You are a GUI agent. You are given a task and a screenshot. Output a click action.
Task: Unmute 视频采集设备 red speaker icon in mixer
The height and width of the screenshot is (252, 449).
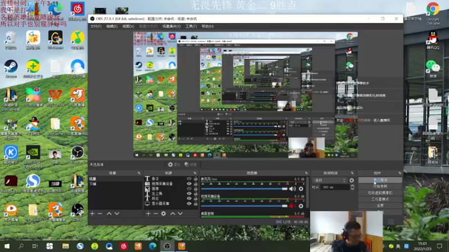pos(292,206)
